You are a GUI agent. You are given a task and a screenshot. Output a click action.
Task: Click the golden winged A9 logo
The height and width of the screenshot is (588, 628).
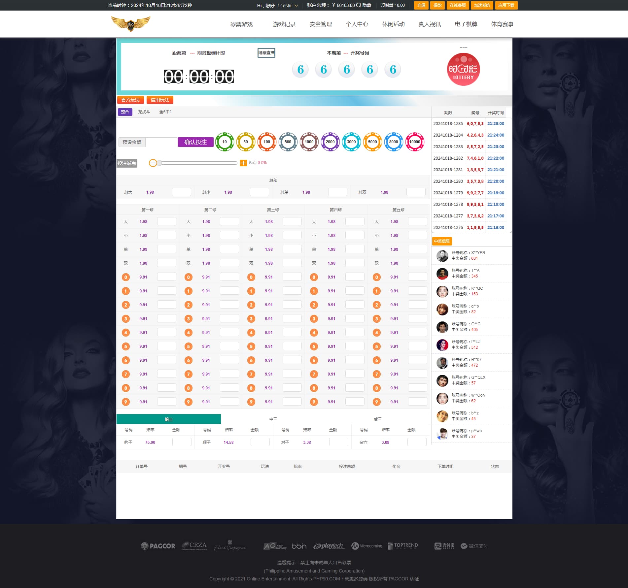point(131,24)
